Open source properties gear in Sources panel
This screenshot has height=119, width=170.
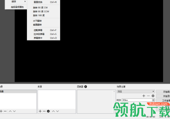click(48, 111)
